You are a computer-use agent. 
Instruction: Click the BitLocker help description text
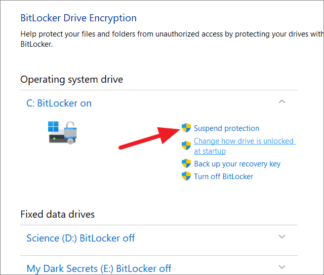(172, 39)
